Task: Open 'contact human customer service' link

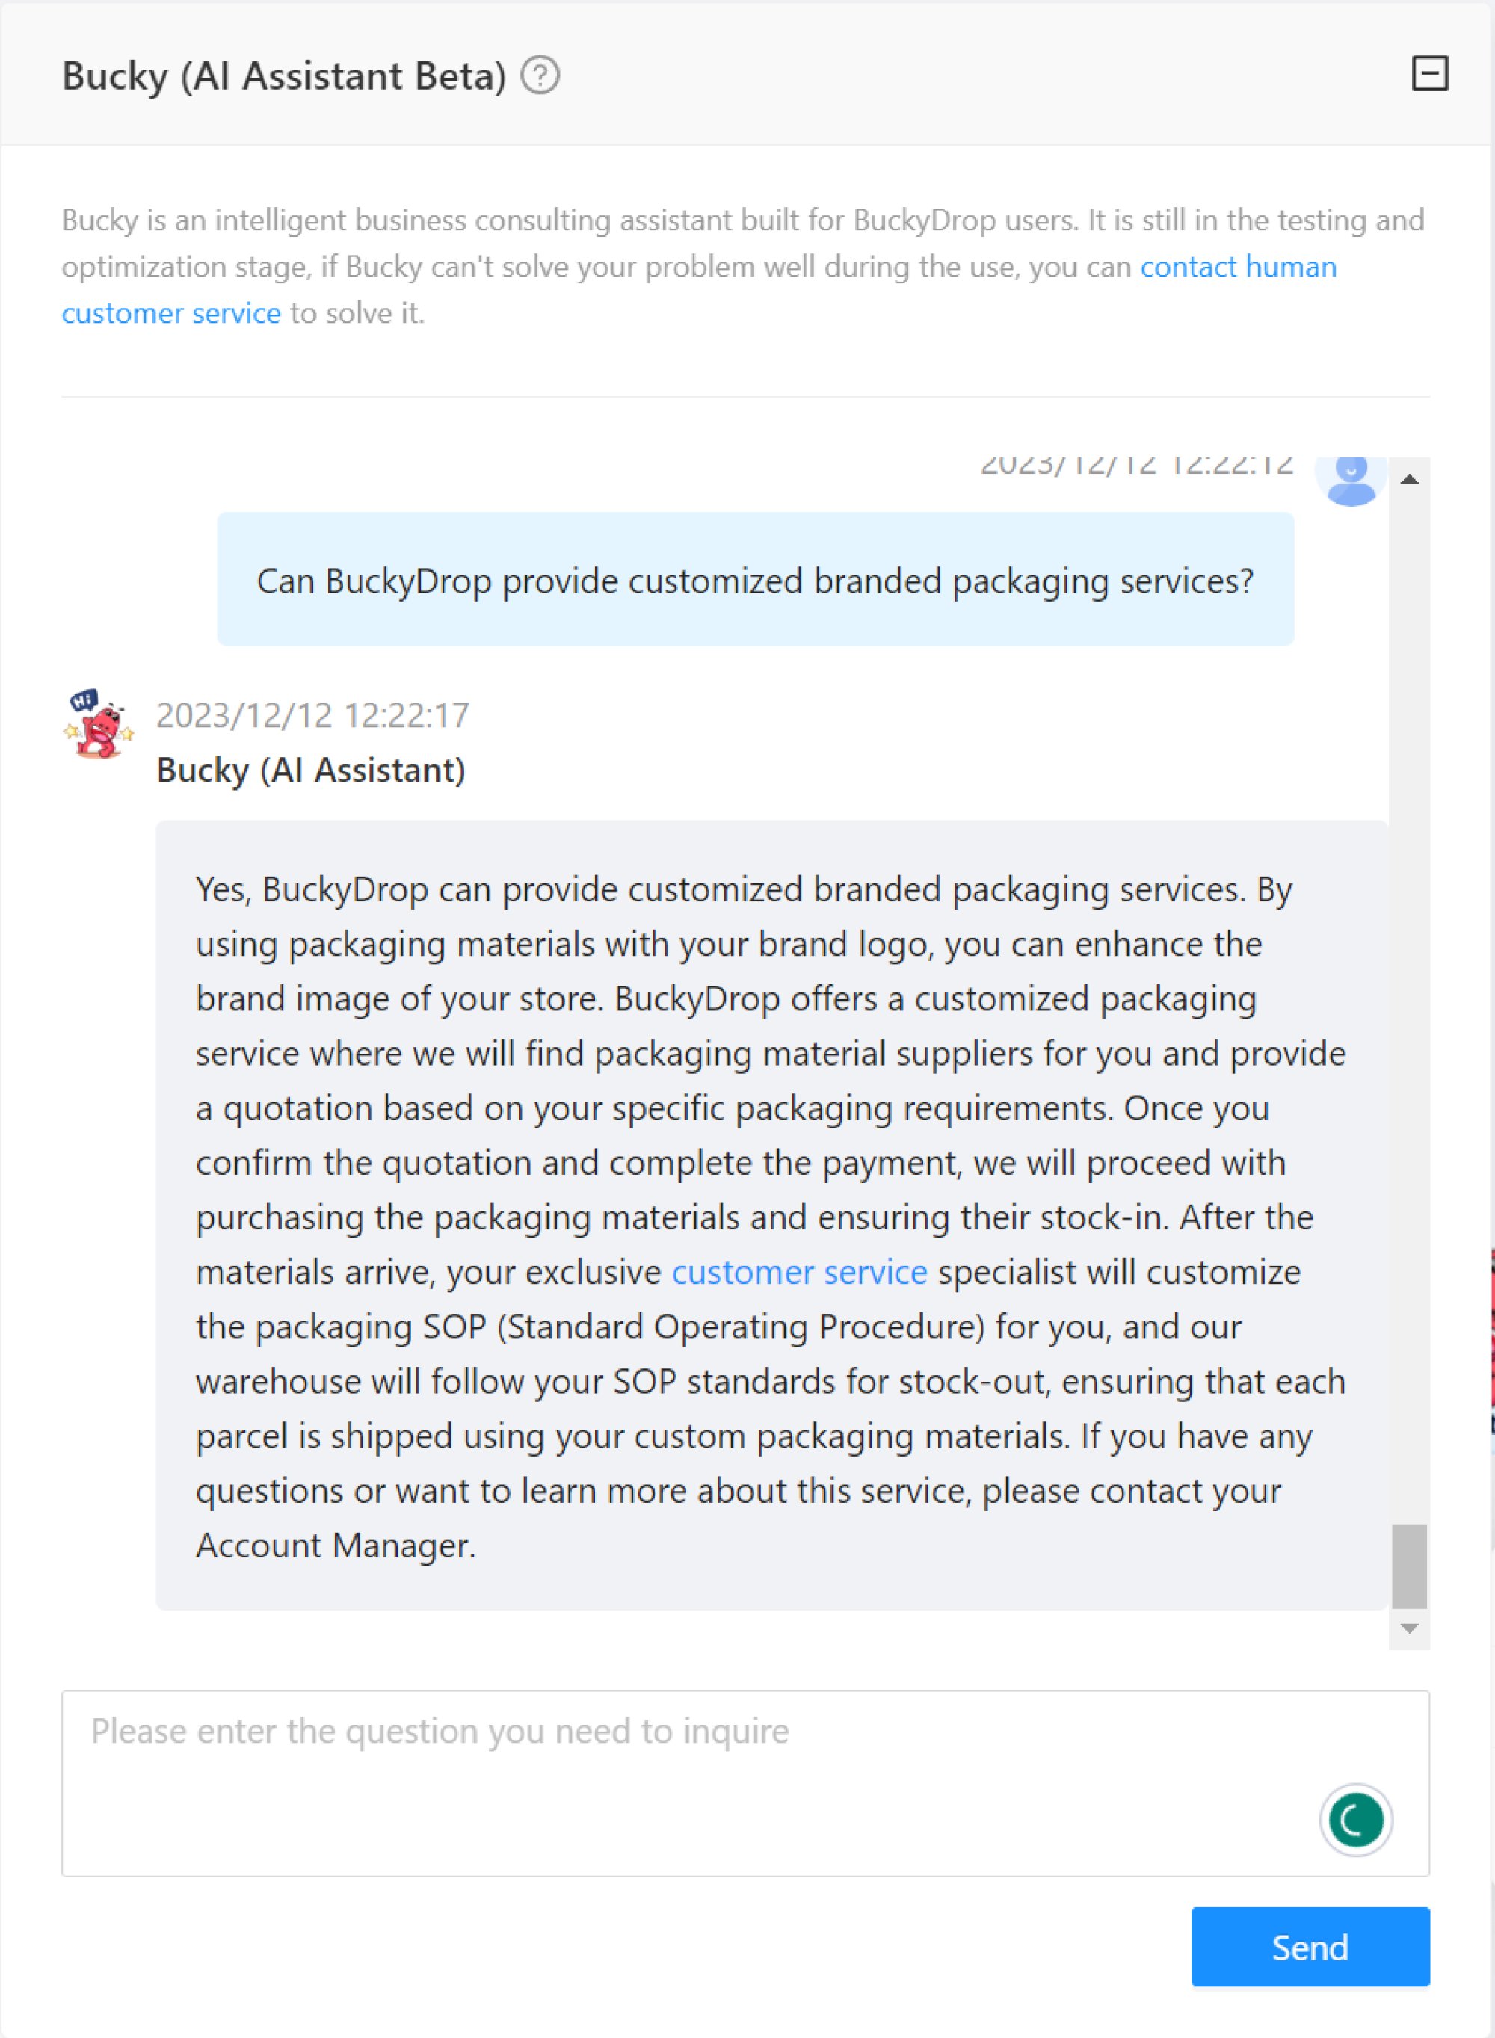Action: 699,289
